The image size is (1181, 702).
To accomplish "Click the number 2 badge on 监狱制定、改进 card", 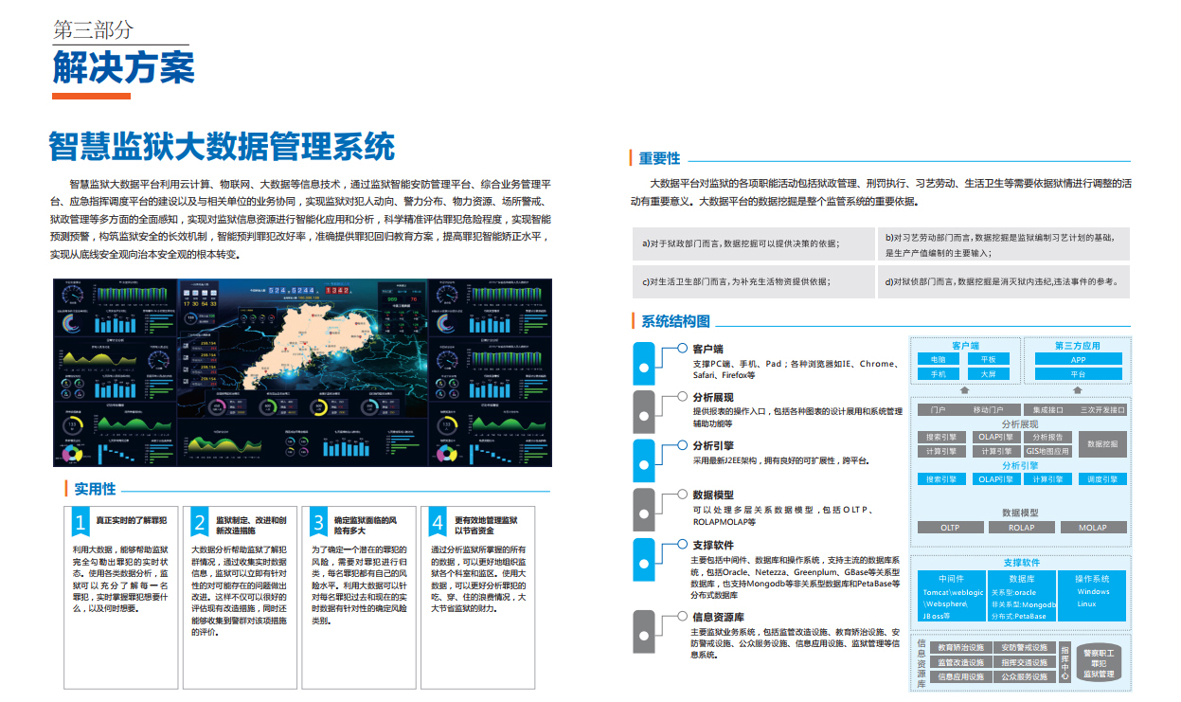I will pos(200,522).
